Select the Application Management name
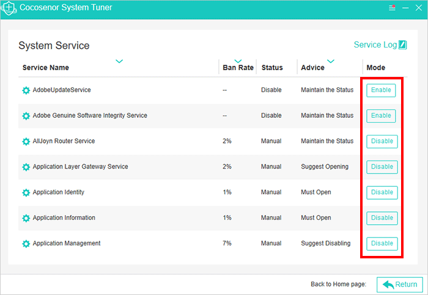This screenshot has height=295, width=428. (67, 243)
